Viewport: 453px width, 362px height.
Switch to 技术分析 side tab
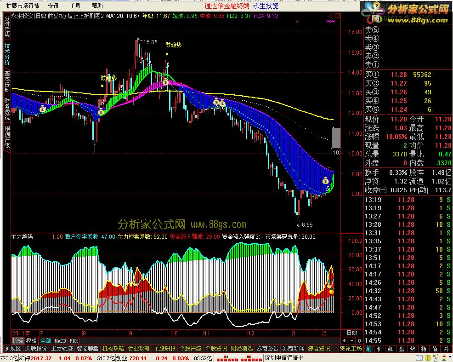click(7, 54)
